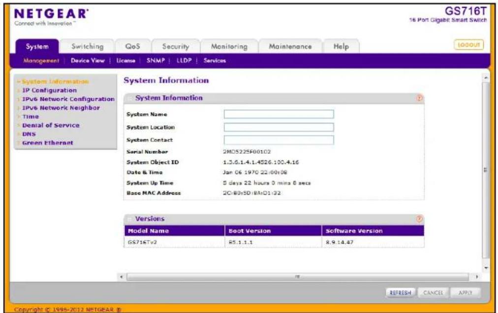The image size is (498, 313).
Task: Open Denial of Service in sidebar
Action: [x=51, y=125]
